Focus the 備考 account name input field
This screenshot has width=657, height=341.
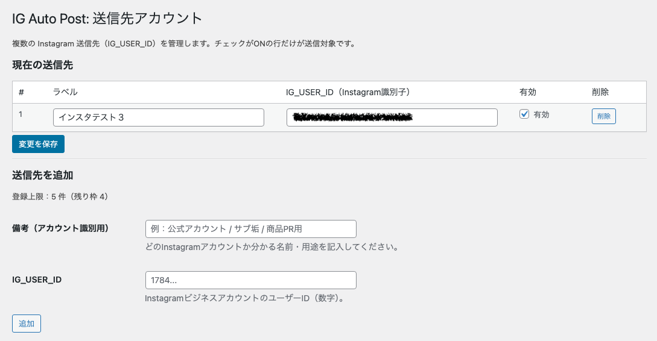[250, 229]
